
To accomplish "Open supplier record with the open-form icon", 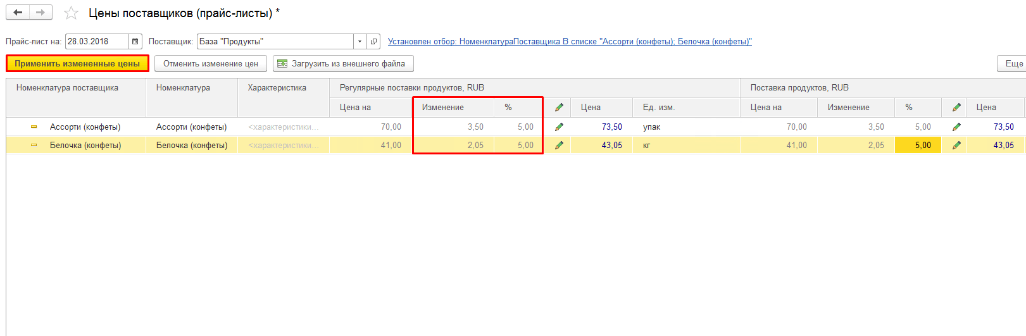I will [x=373, y=42].
